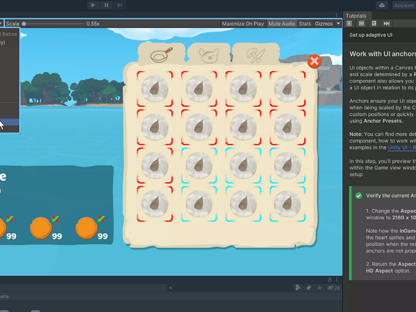
Task: Select the pig face inventory tab
Action: (209, 55)
